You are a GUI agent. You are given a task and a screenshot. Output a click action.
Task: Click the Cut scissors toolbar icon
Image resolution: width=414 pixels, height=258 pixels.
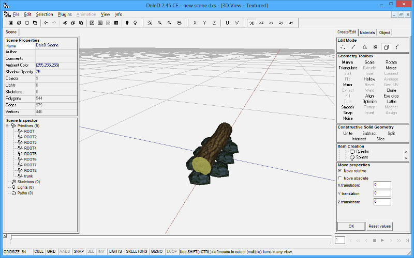pos(65,23)
